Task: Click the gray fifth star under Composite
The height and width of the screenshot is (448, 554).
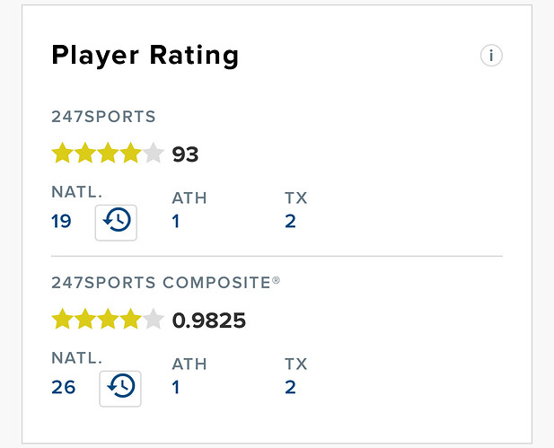Action: pos(154,319)
